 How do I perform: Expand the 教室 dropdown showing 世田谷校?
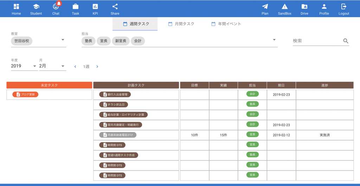coord(63,40)
